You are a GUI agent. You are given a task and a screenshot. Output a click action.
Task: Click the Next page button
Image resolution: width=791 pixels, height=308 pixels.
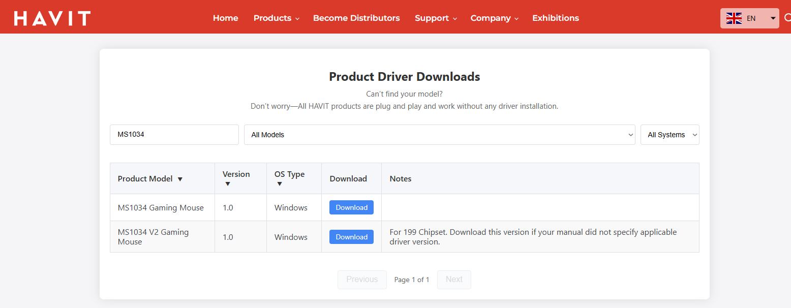point(454,280)
